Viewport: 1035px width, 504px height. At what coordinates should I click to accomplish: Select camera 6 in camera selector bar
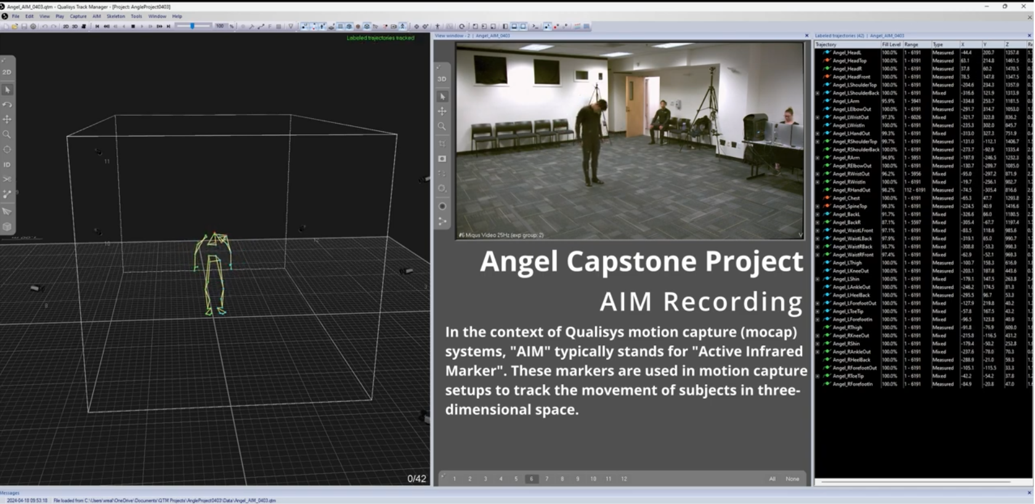click(531, 479)
